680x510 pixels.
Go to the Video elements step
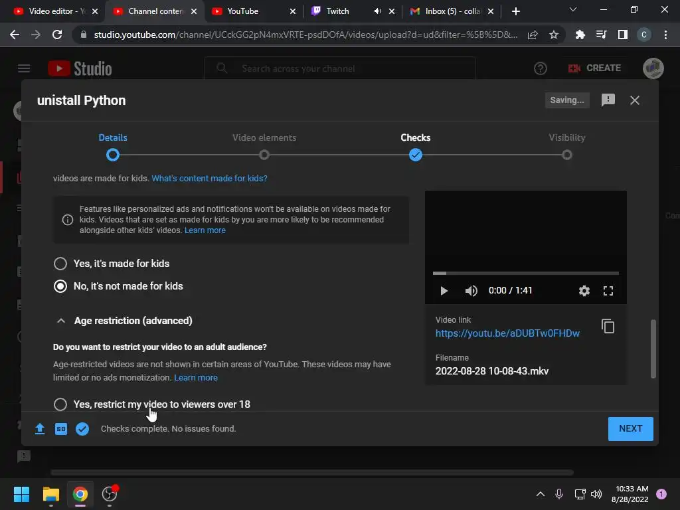pos(264,147)
